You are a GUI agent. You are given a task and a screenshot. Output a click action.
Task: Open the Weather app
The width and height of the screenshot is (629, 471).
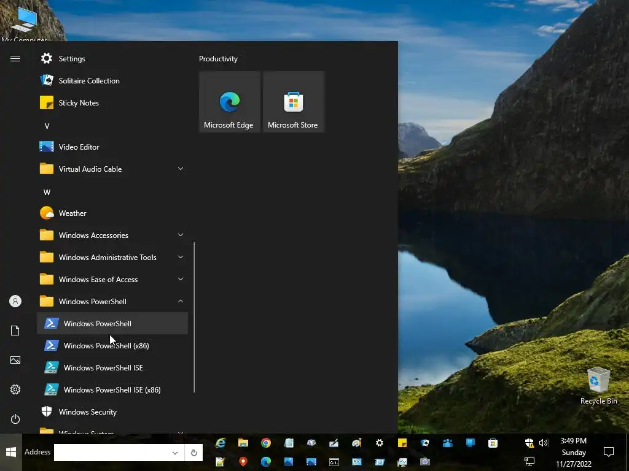(x=112, y=213)
